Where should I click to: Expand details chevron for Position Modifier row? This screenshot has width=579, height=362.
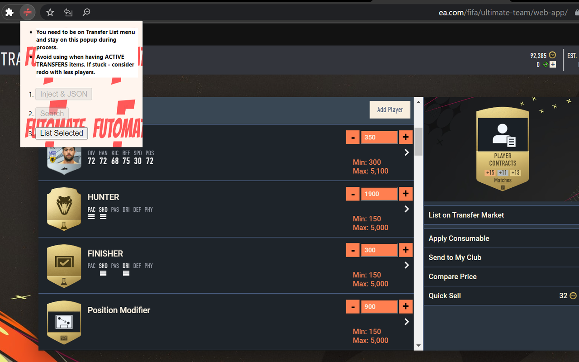click(407, 322)
